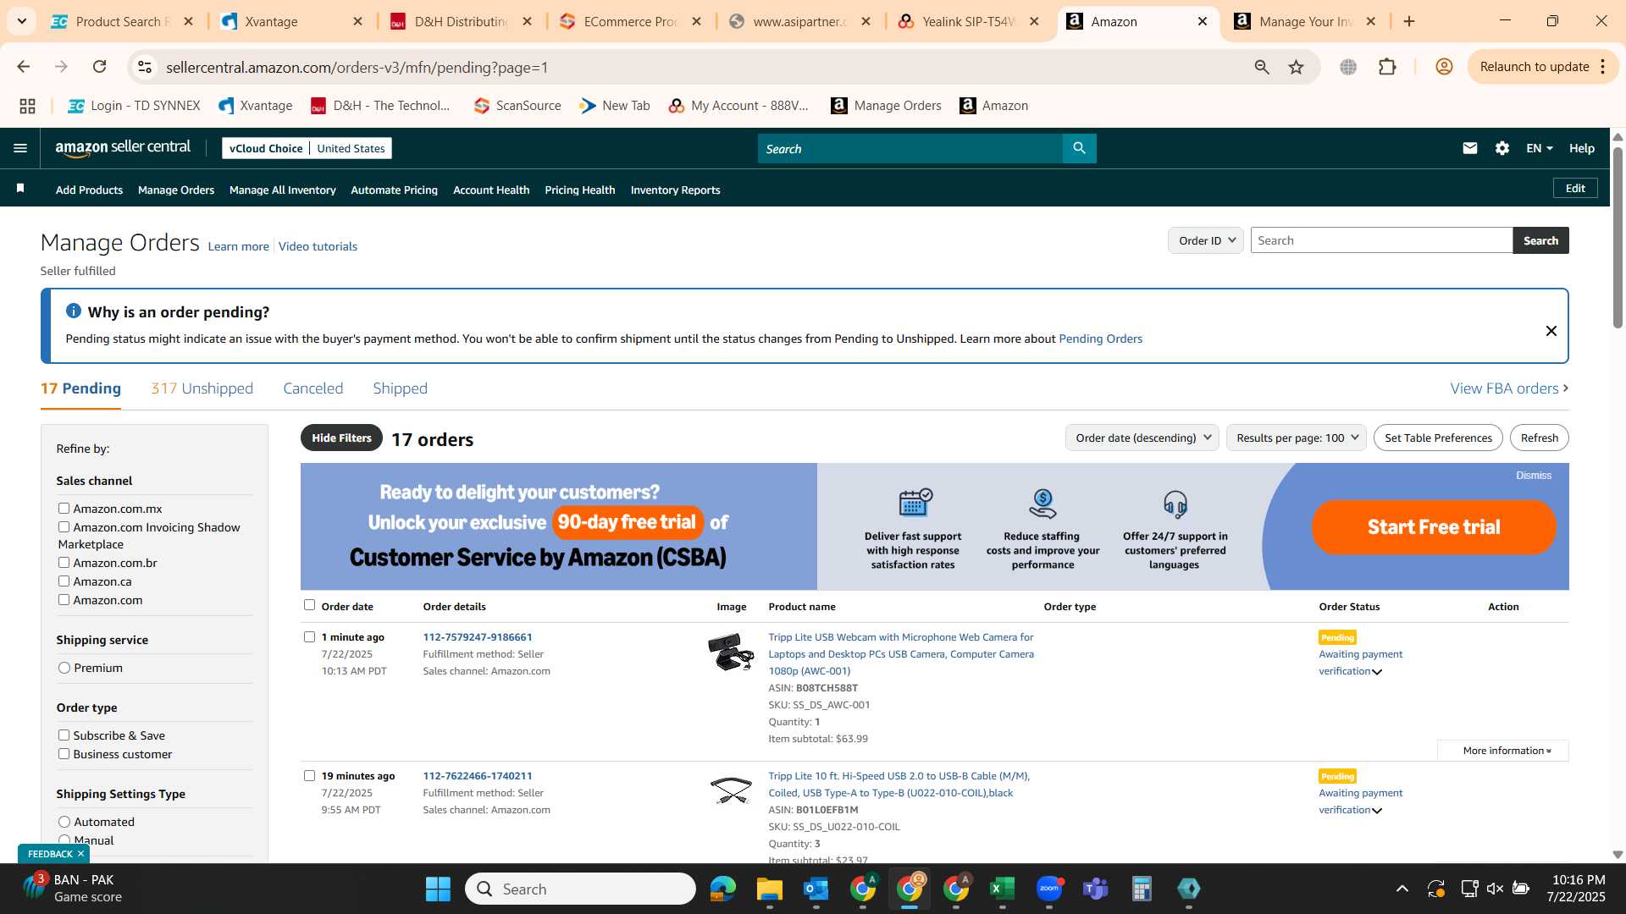Screen dimensions: 1626x914
Task: Click the browser zoom magnifier icon
Action: [1262, 67]
